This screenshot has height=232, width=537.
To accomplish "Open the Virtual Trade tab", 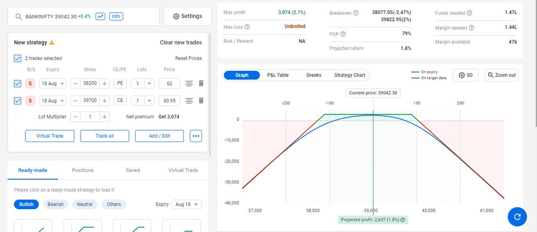I will point(183,170).
